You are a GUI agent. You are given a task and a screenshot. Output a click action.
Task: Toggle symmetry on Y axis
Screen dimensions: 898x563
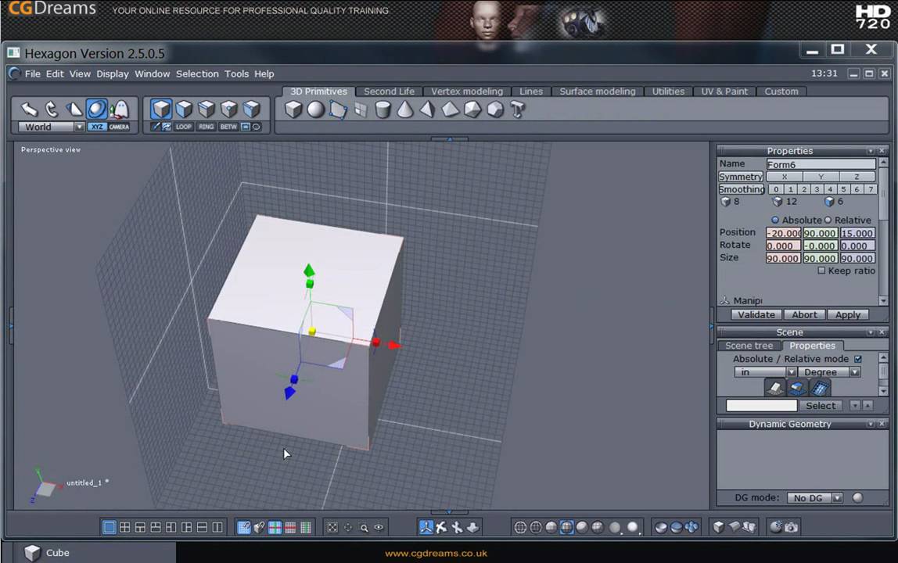click(821, 177)
